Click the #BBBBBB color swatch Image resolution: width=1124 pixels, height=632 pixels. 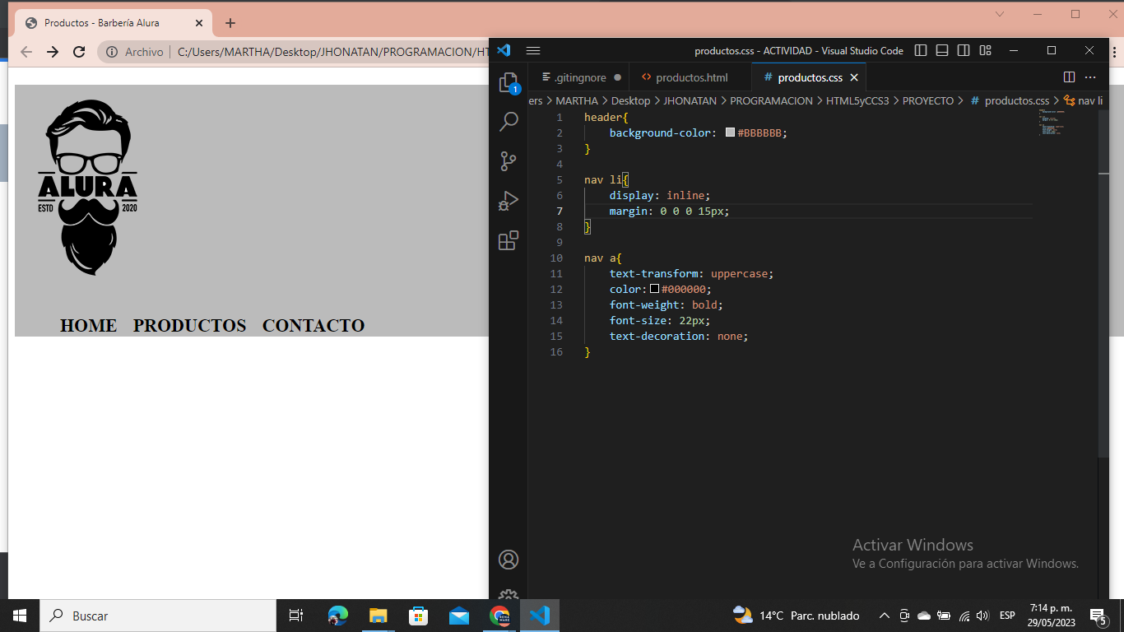pos(730,132)
